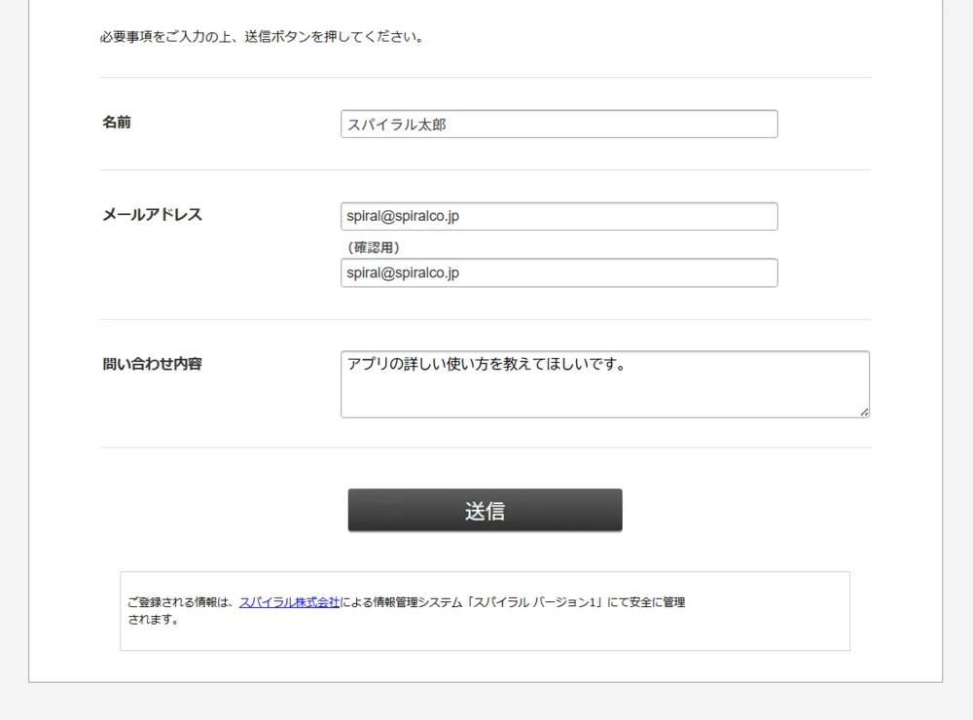Click the 名前 input field
973x720 pixels.
point(559,124)
